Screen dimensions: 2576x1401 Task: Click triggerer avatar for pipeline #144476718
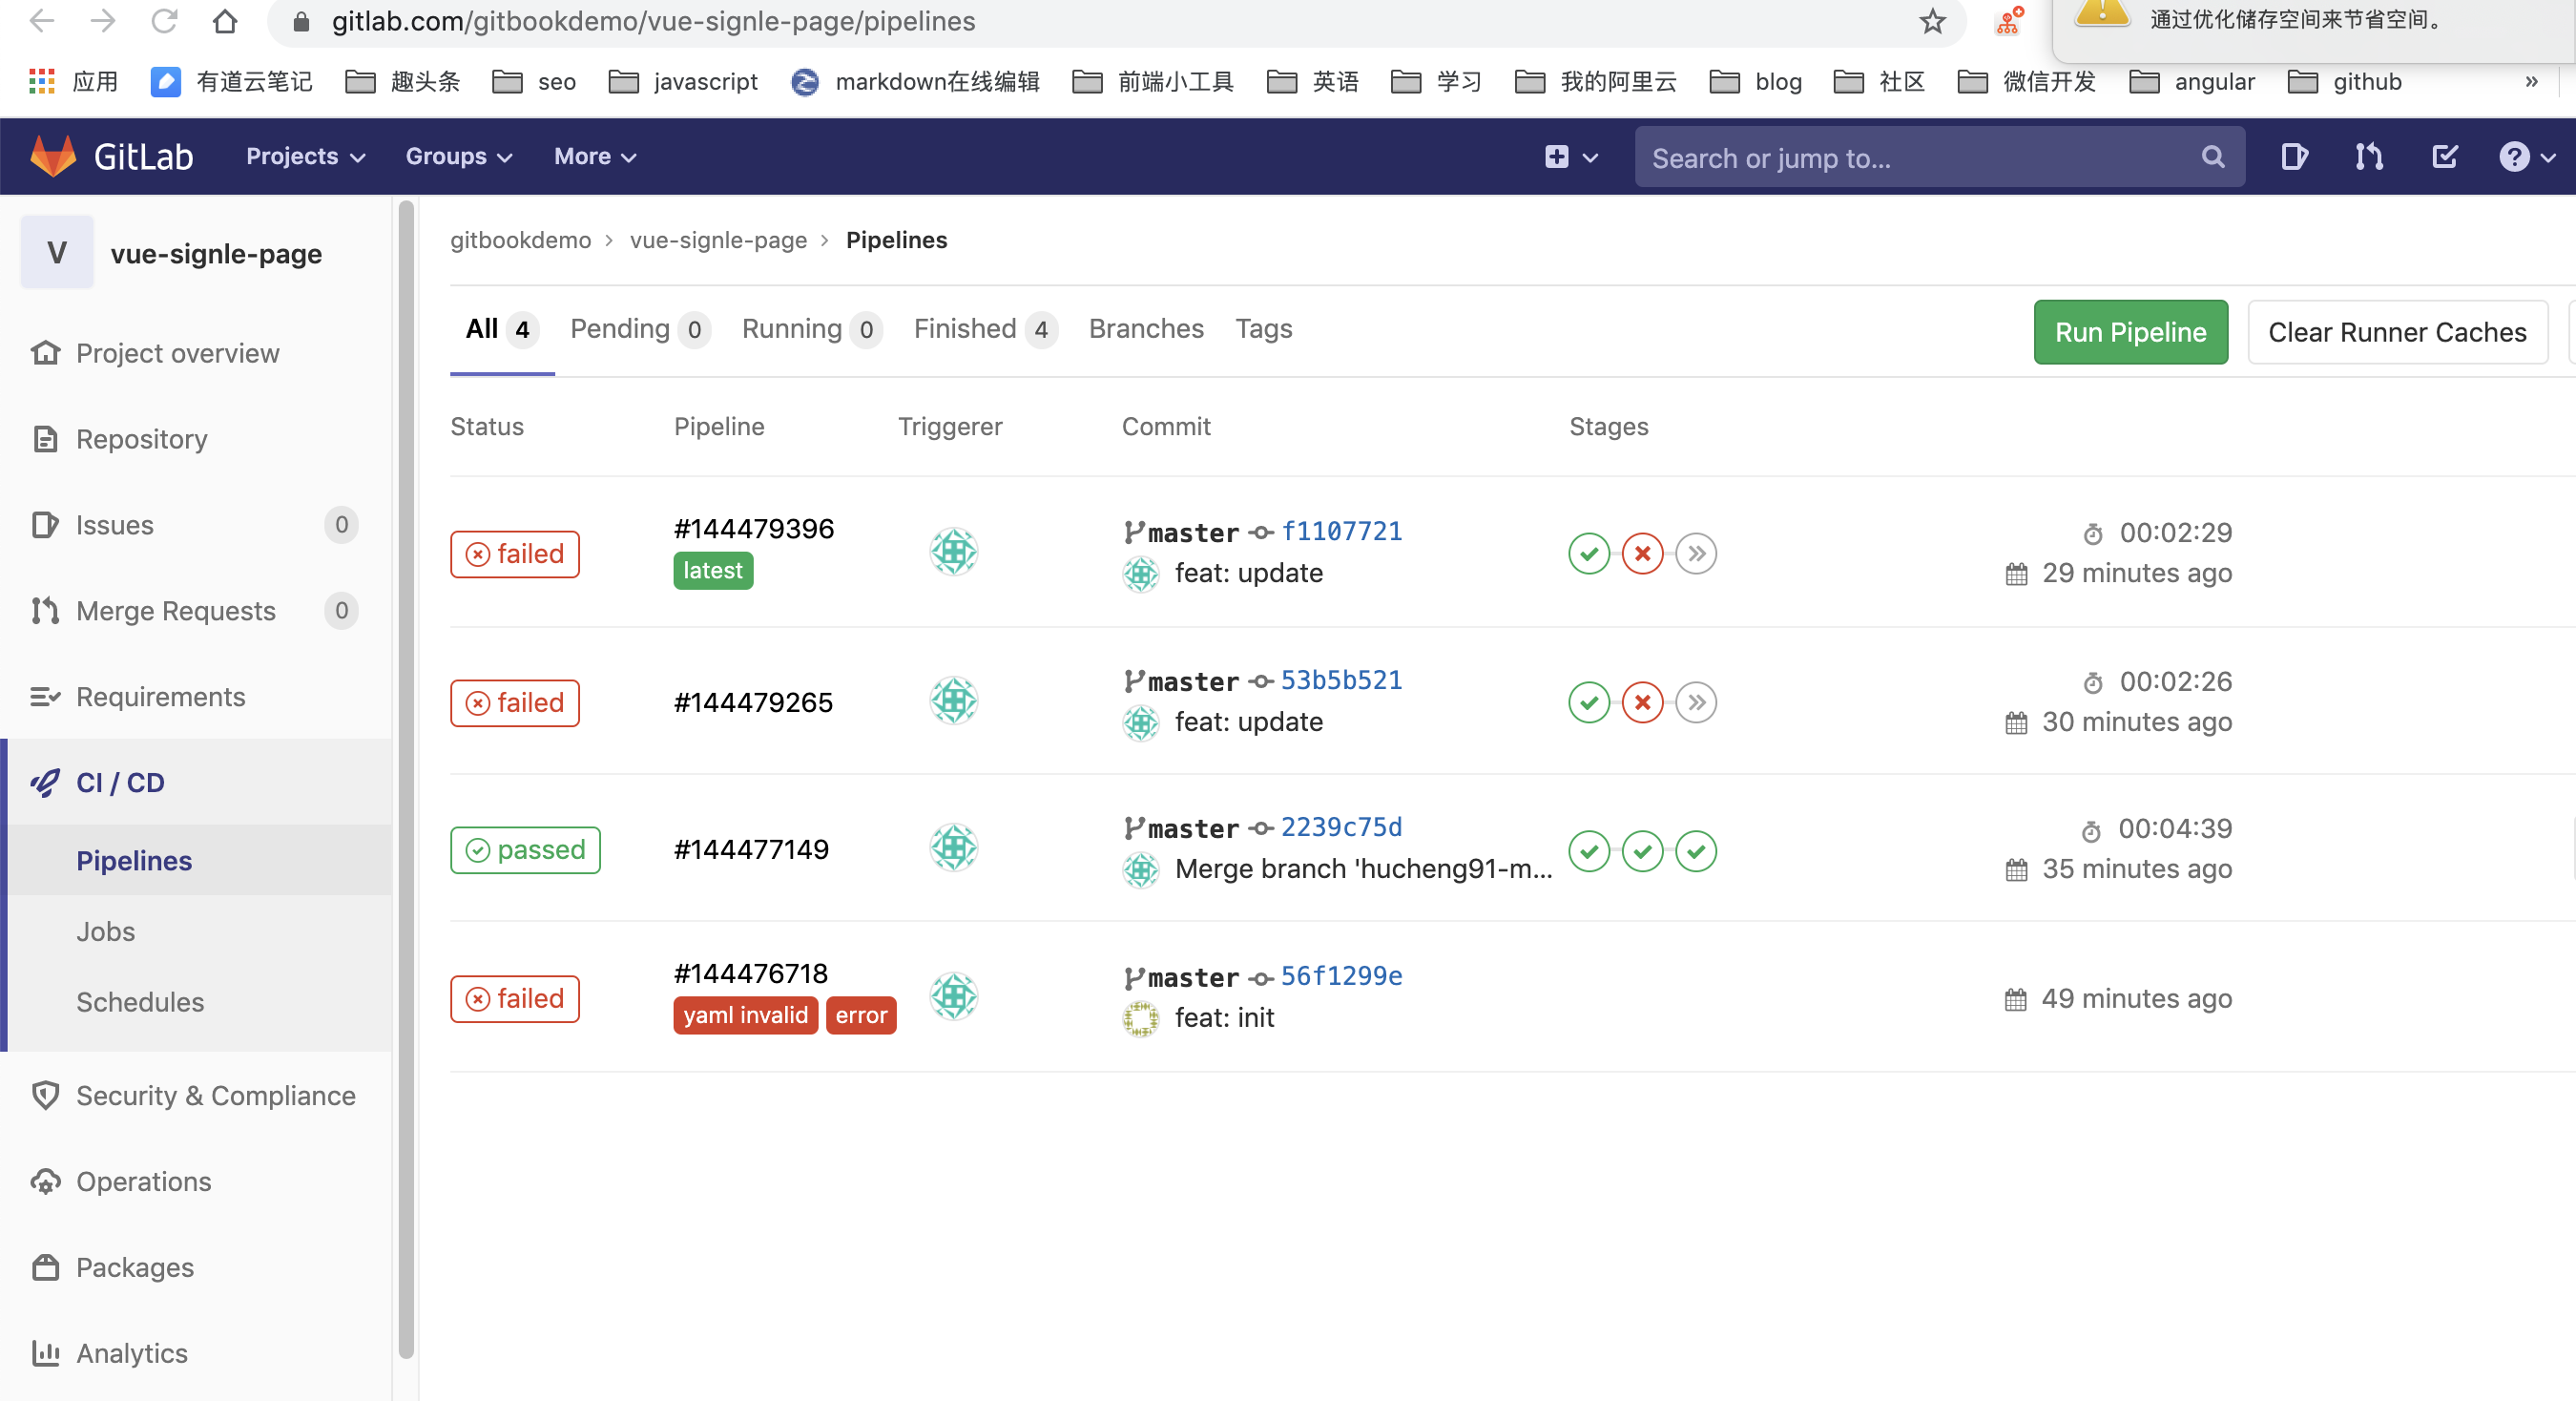953,996
